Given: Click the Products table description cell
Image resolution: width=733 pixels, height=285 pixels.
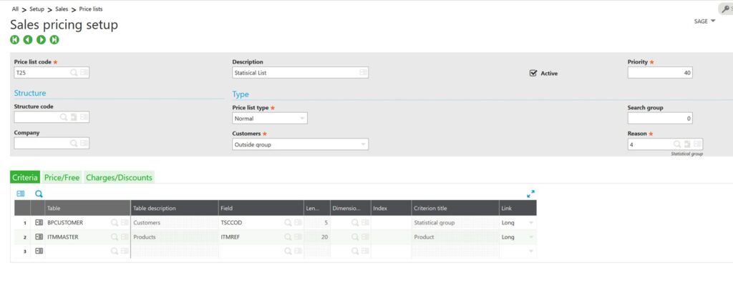Looking at the screenshot, I should click(x=174, y=237).
